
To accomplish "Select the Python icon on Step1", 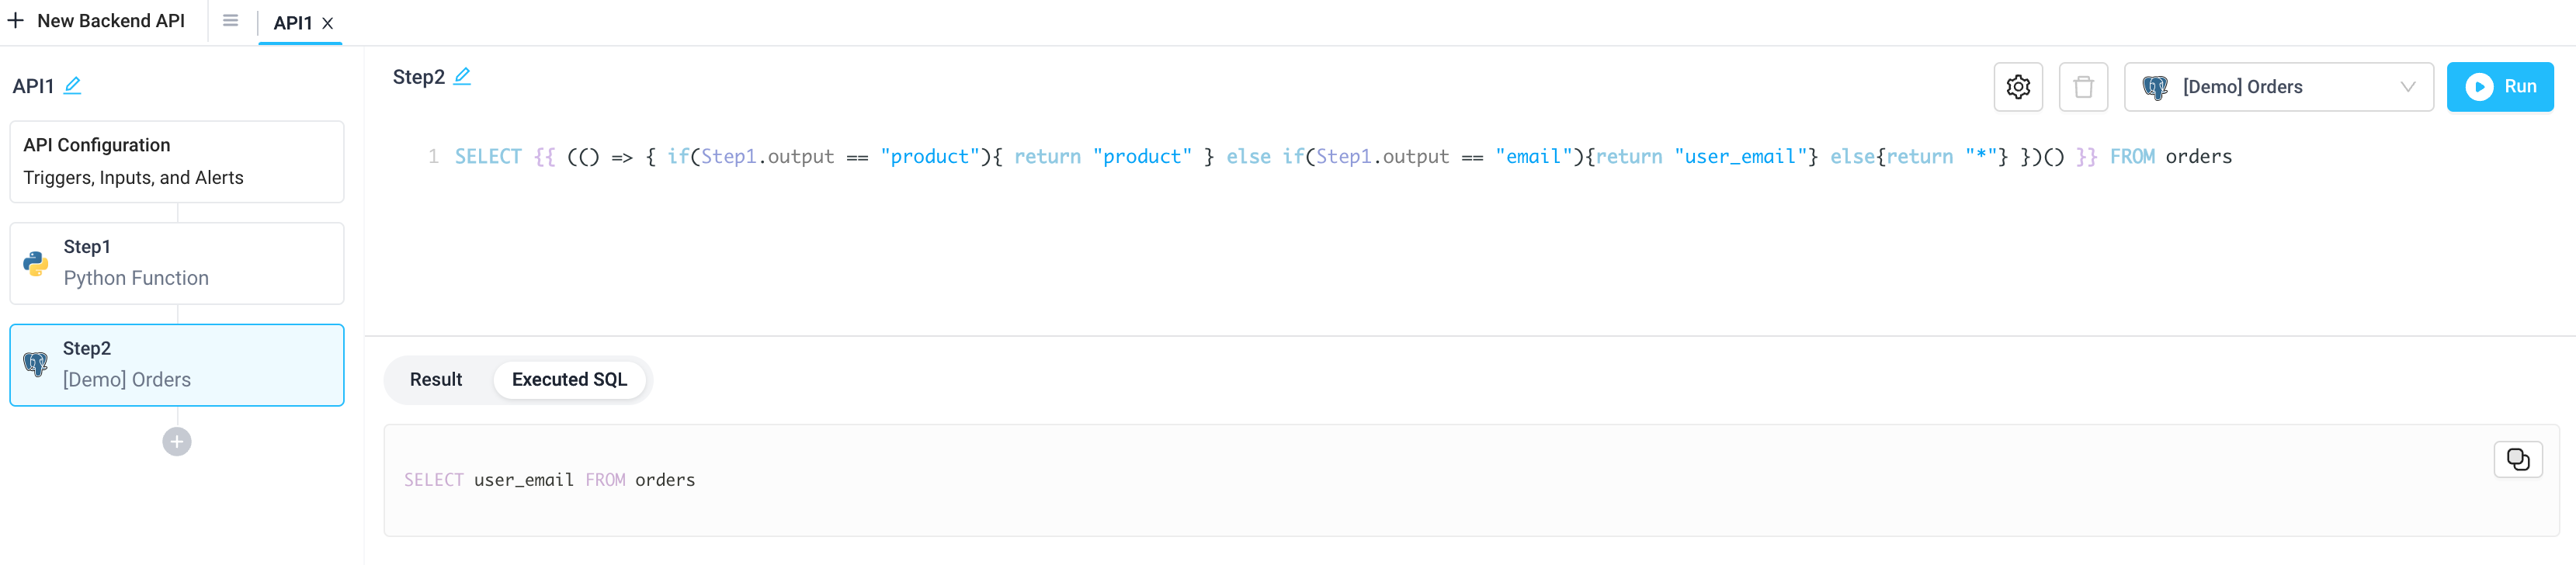I will click(x=36, y=263).
